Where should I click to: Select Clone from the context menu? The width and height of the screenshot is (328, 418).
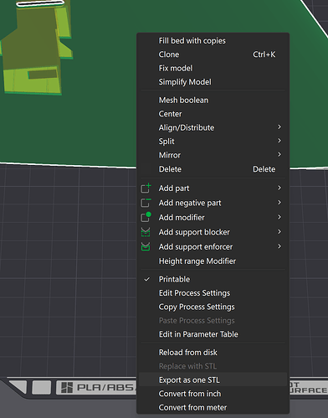tap(213, 54)
